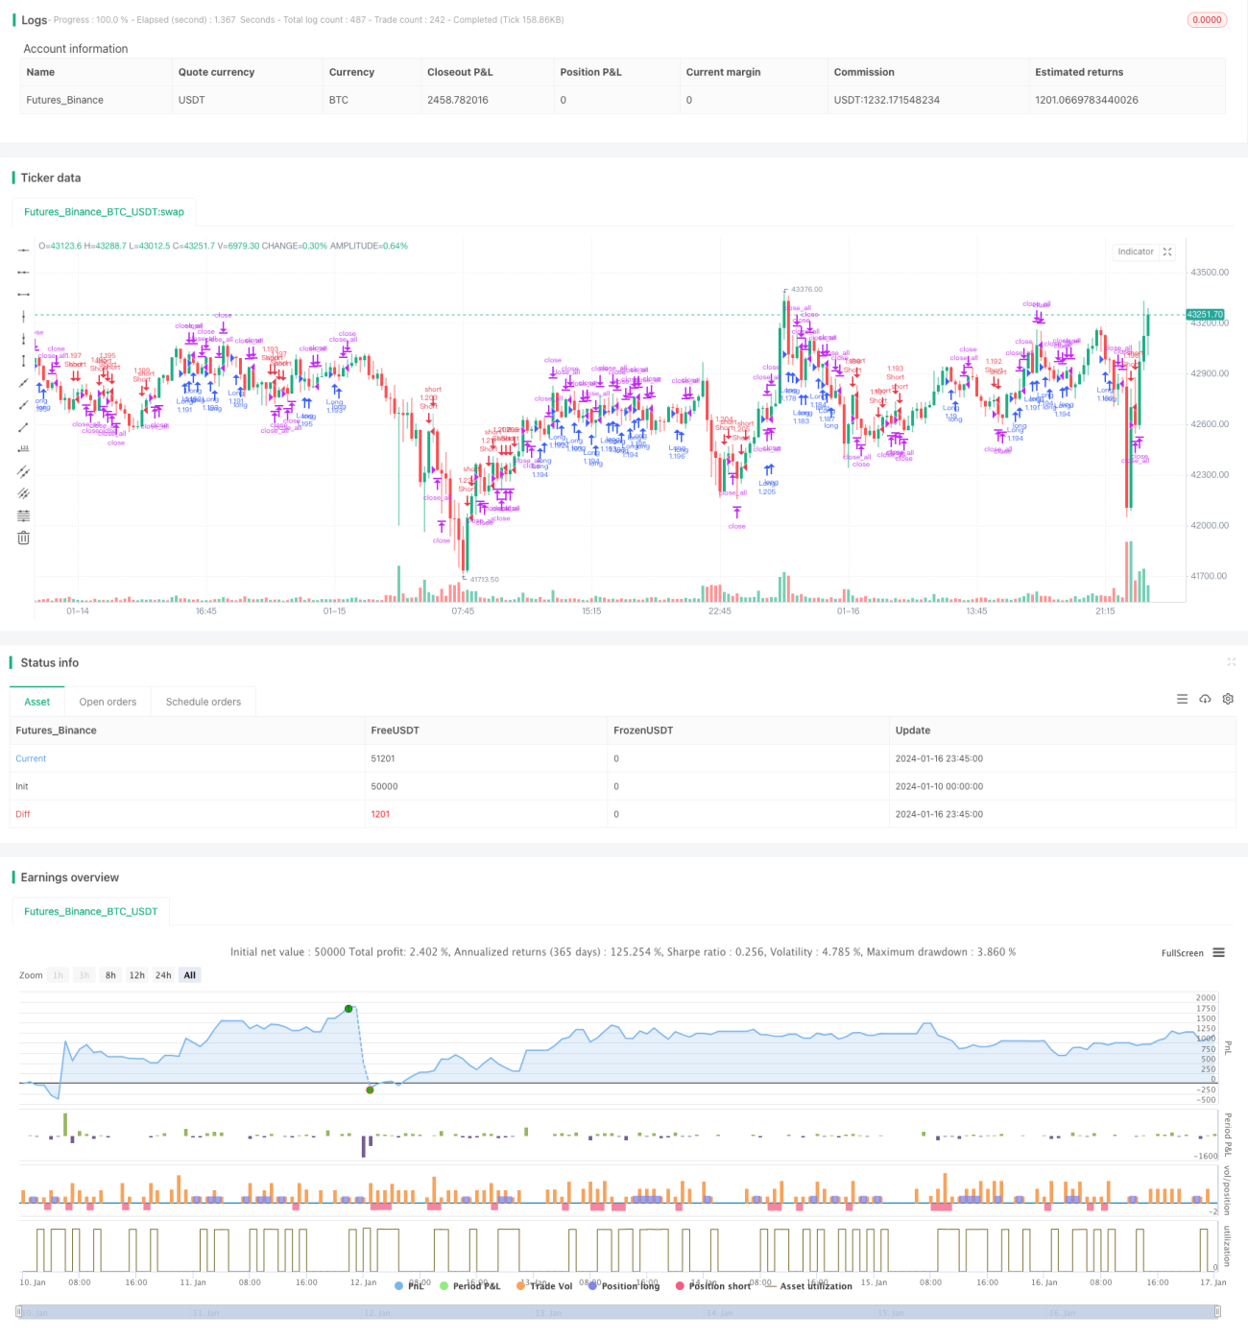Screen dimensions: 1248x1340
Task: Click the cloud download icon in Status info
Action: click(1205, 699)
